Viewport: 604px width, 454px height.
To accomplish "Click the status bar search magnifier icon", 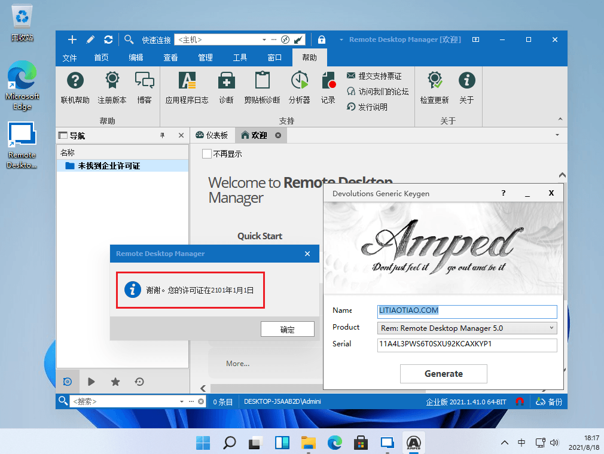I will point(63,401).
